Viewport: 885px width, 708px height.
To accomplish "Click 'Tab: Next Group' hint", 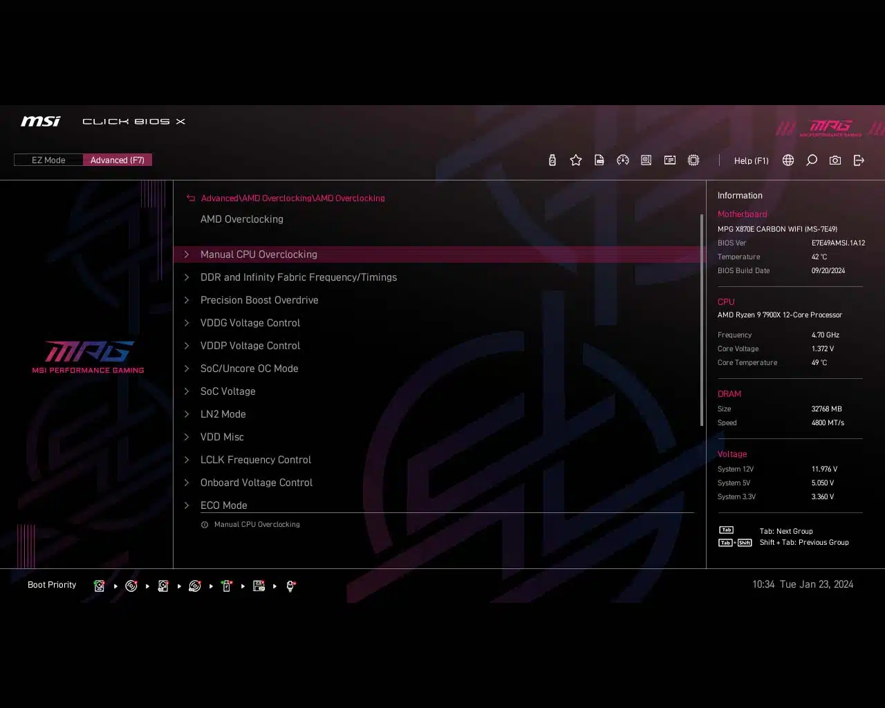I will [x=786, y=531].
